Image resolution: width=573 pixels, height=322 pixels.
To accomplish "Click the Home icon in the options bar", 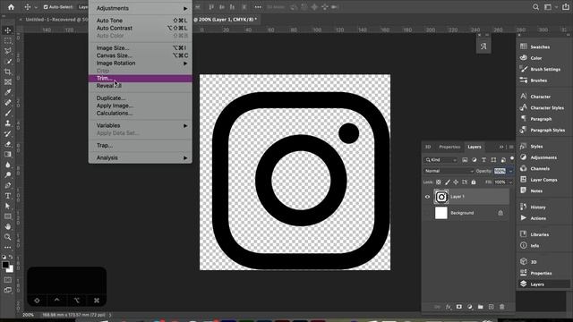I will (x=11, y=7).
